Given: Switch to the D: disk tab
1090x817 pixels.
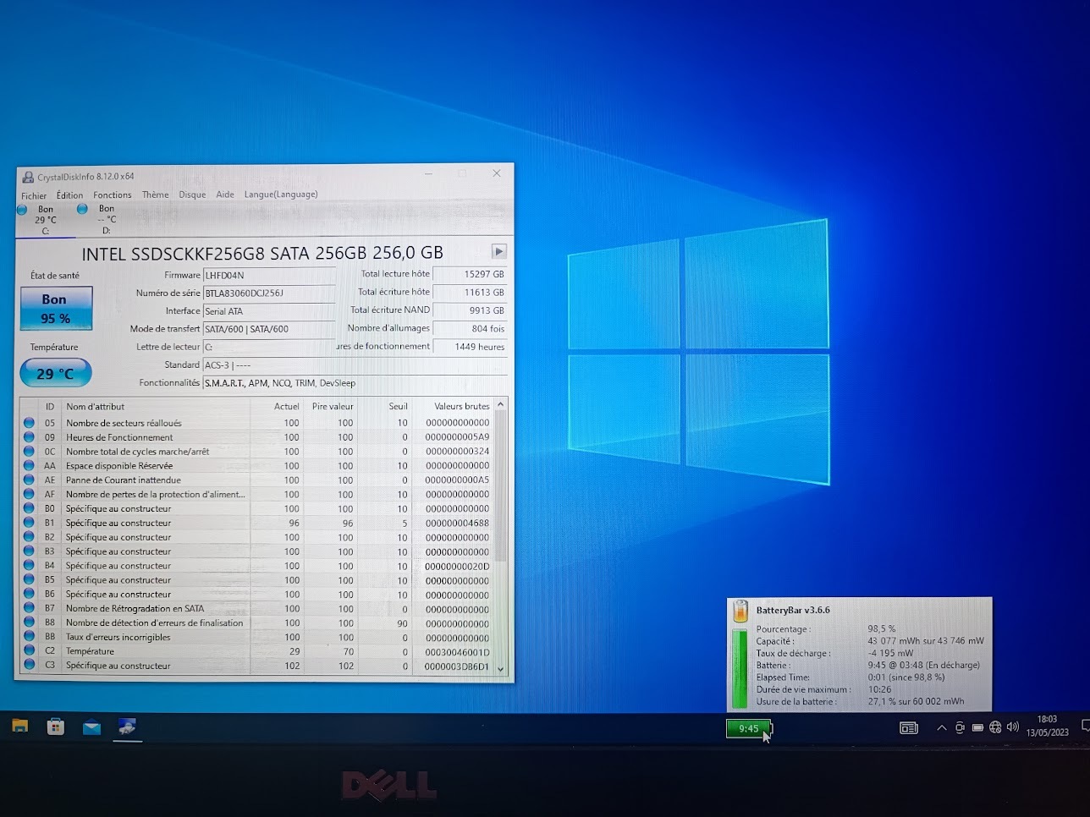Looking at the screenshot, I should click(106, 220).
